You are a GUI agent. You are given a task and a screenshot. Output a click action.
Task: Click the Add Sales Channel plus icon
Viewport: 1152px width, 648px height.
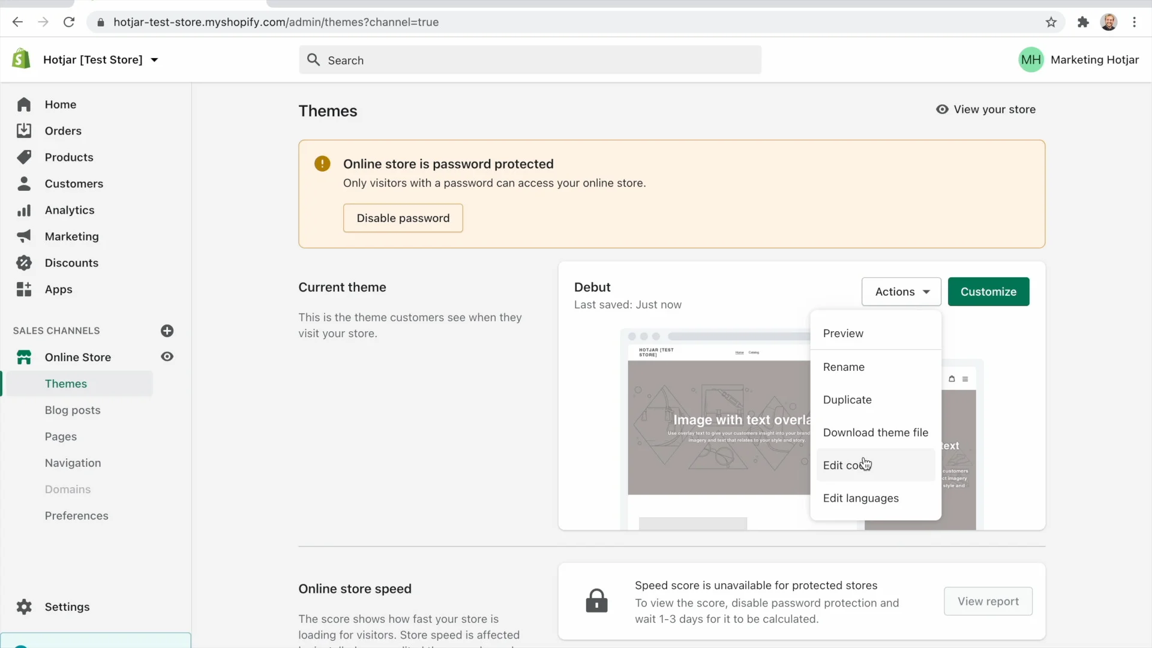(167, 330)
